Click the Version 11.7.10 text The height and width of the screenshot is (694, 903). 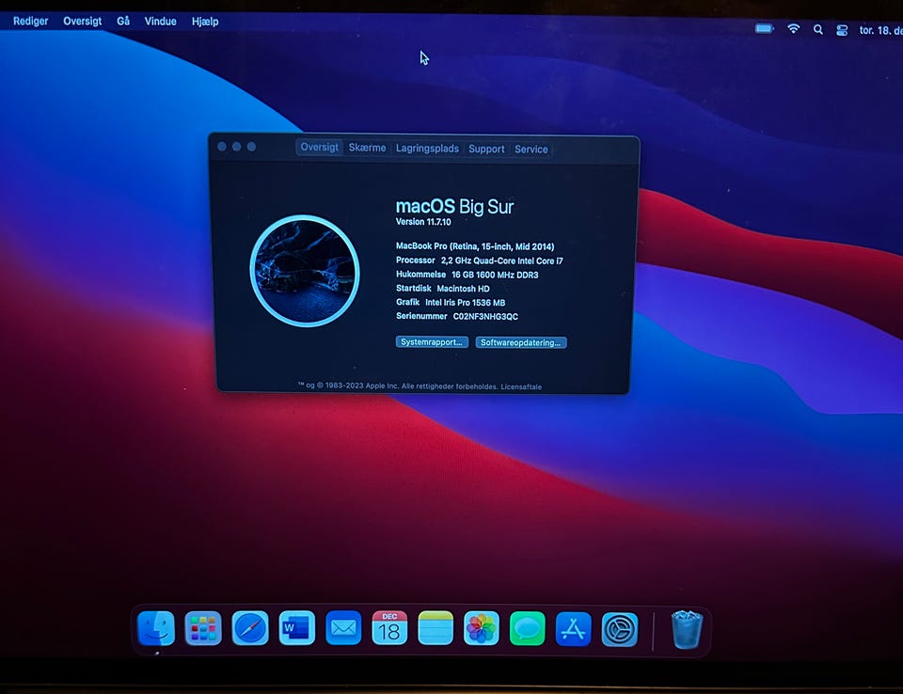click(423, 222)
